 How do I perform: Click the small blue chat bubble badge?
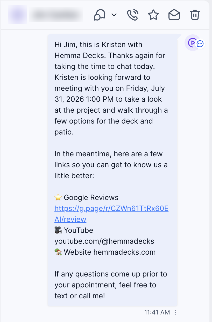point(200,44)
